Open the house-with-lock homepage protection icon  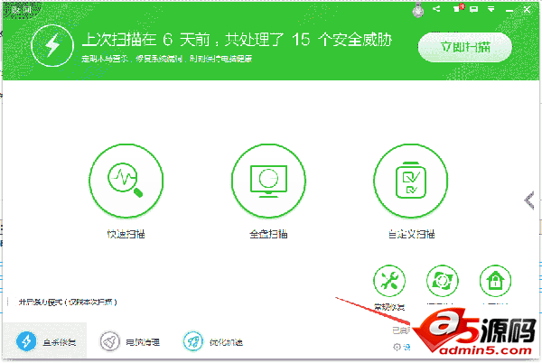pyautogui.click(x=495, y=281)
